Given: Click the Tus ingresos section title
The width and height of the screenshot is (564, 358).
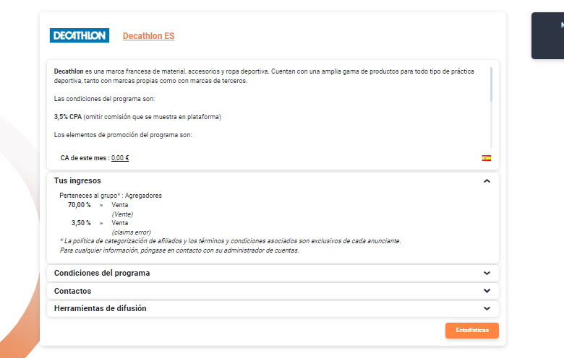Looking at the screenshot, I should pos(77,180).
